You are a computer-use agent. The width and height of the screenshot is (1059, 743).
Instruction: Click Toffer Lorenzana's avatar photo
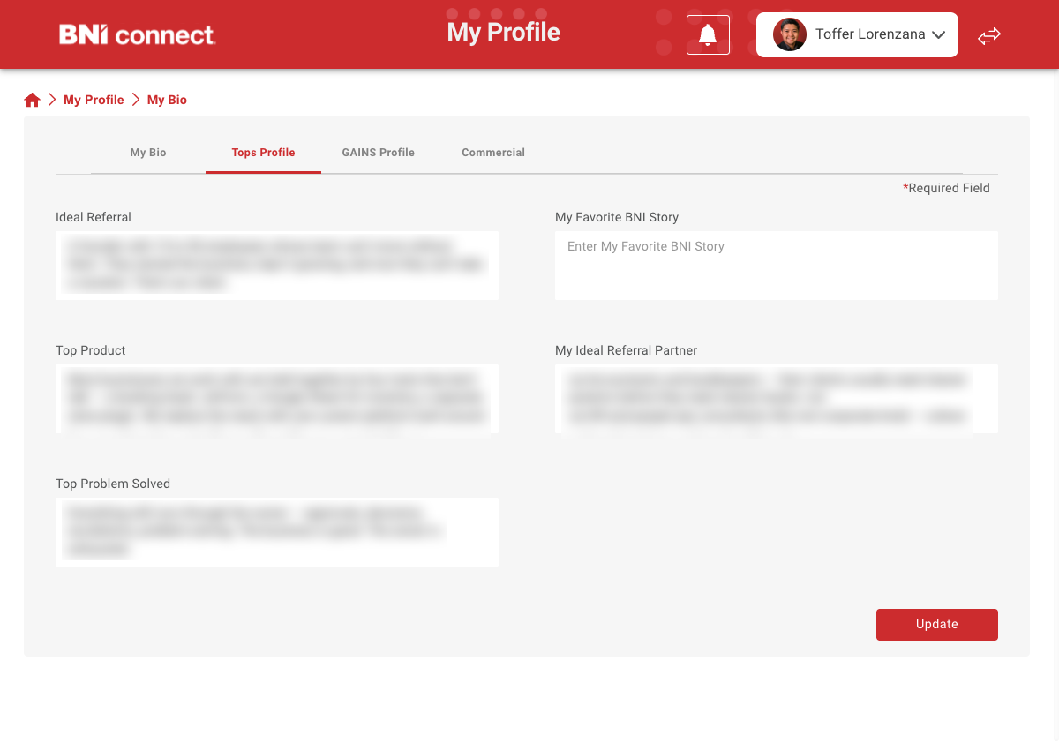pyautogui.click(x=789, y=34)
